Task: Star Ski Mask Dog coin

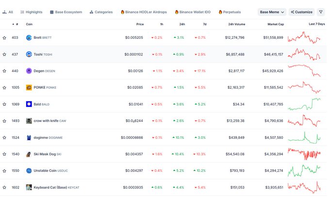Action: click(4, 154)
